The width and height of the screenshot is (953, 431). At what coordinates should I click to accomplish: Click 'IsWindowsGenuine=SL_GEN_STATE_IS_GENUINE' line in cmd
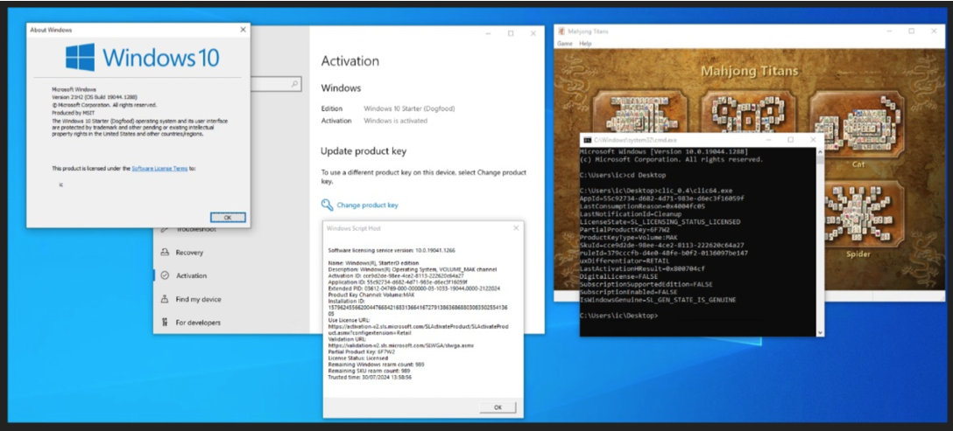658,300
